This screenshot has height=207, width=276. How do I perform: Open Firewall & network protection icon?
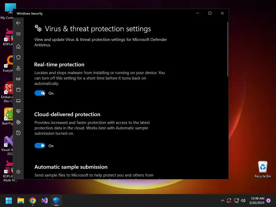[x=18, y=79]
